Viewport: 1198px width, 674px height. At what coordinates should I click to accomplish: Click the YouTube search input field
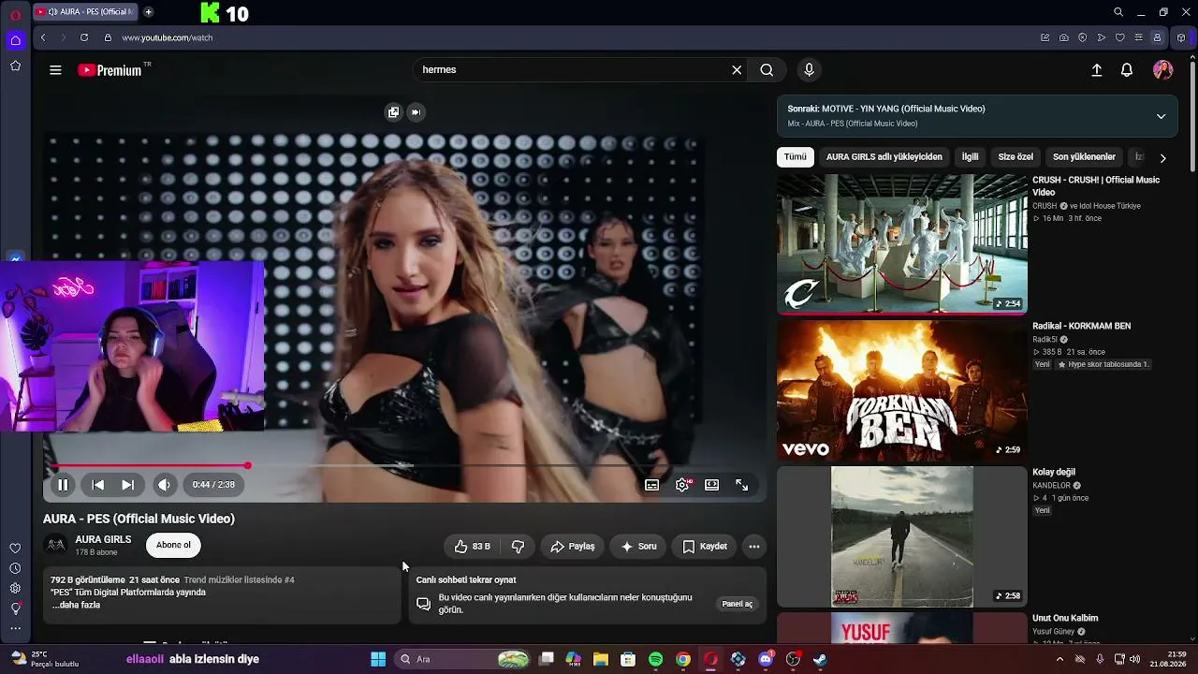click(573, 70)
